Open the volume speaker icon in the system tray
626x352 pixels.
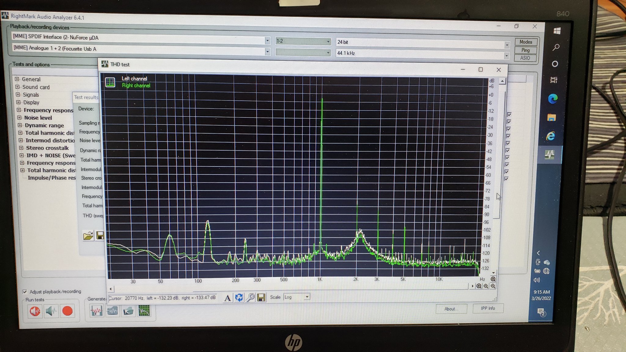537,280
